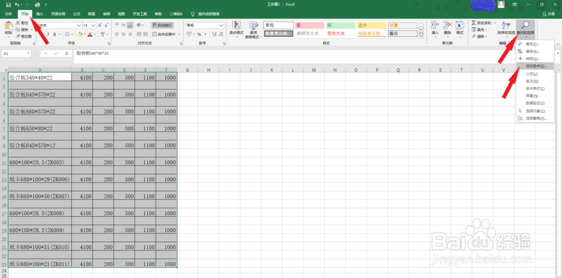Toggle top vertical alignment

116,25
